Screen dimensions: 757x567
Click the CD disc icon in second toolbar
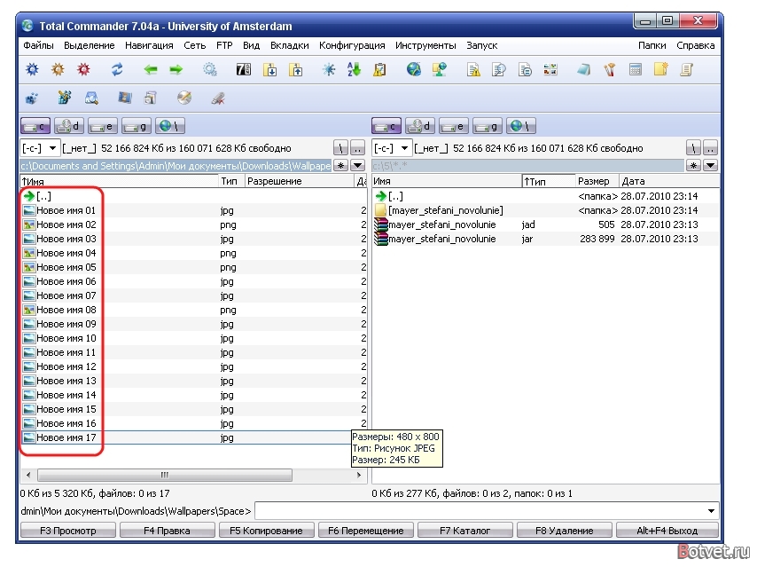coord(184,98)
